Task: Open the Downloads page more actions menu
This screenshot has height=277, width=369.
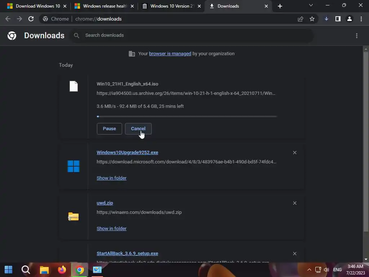Action: tap(357, 36)
